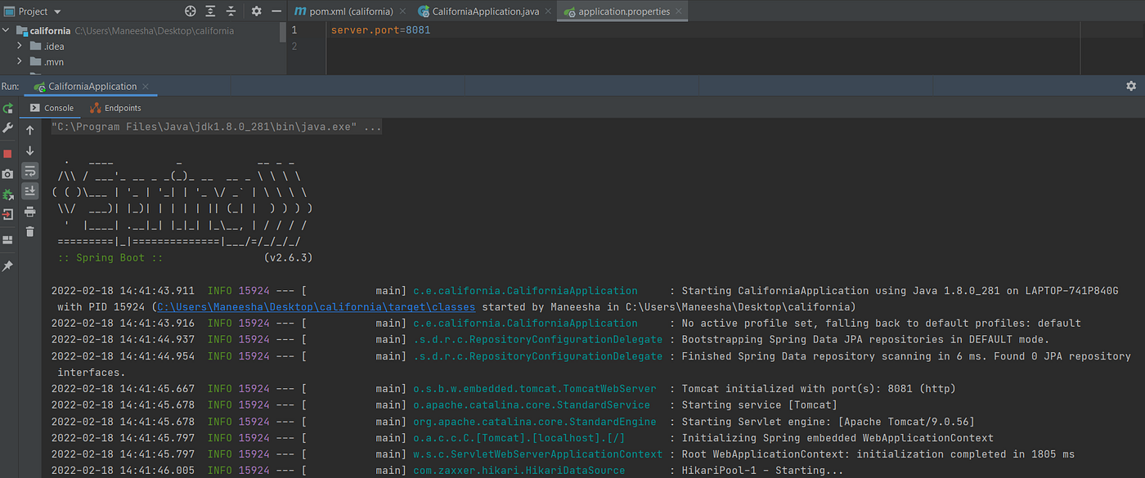Select the application.properties editor tab

coord(623,11)
